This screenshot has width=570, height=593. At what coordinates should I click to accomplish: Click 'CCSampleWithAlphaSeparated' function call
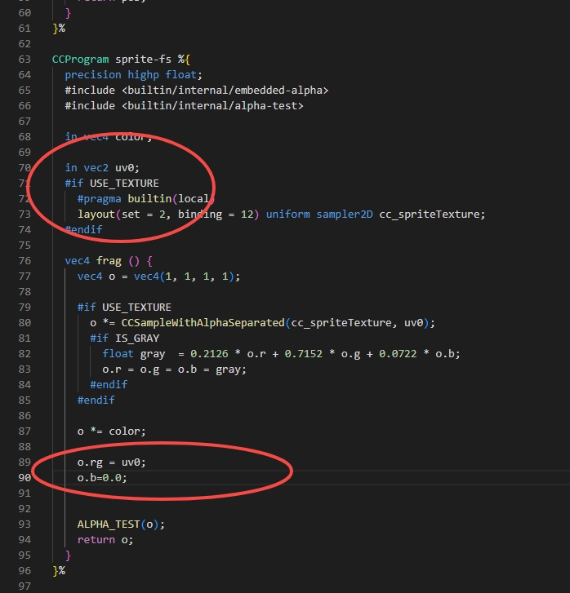click(x=203, y=323)
